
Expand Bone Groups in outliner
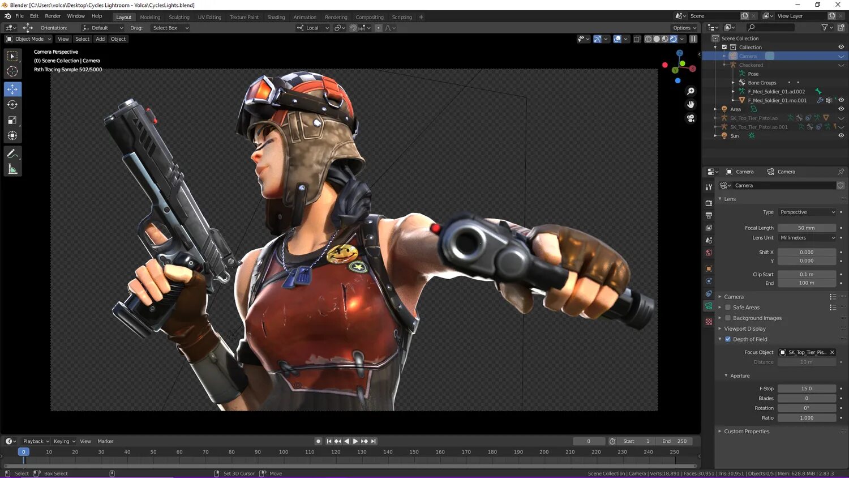[x=733, y=83]
